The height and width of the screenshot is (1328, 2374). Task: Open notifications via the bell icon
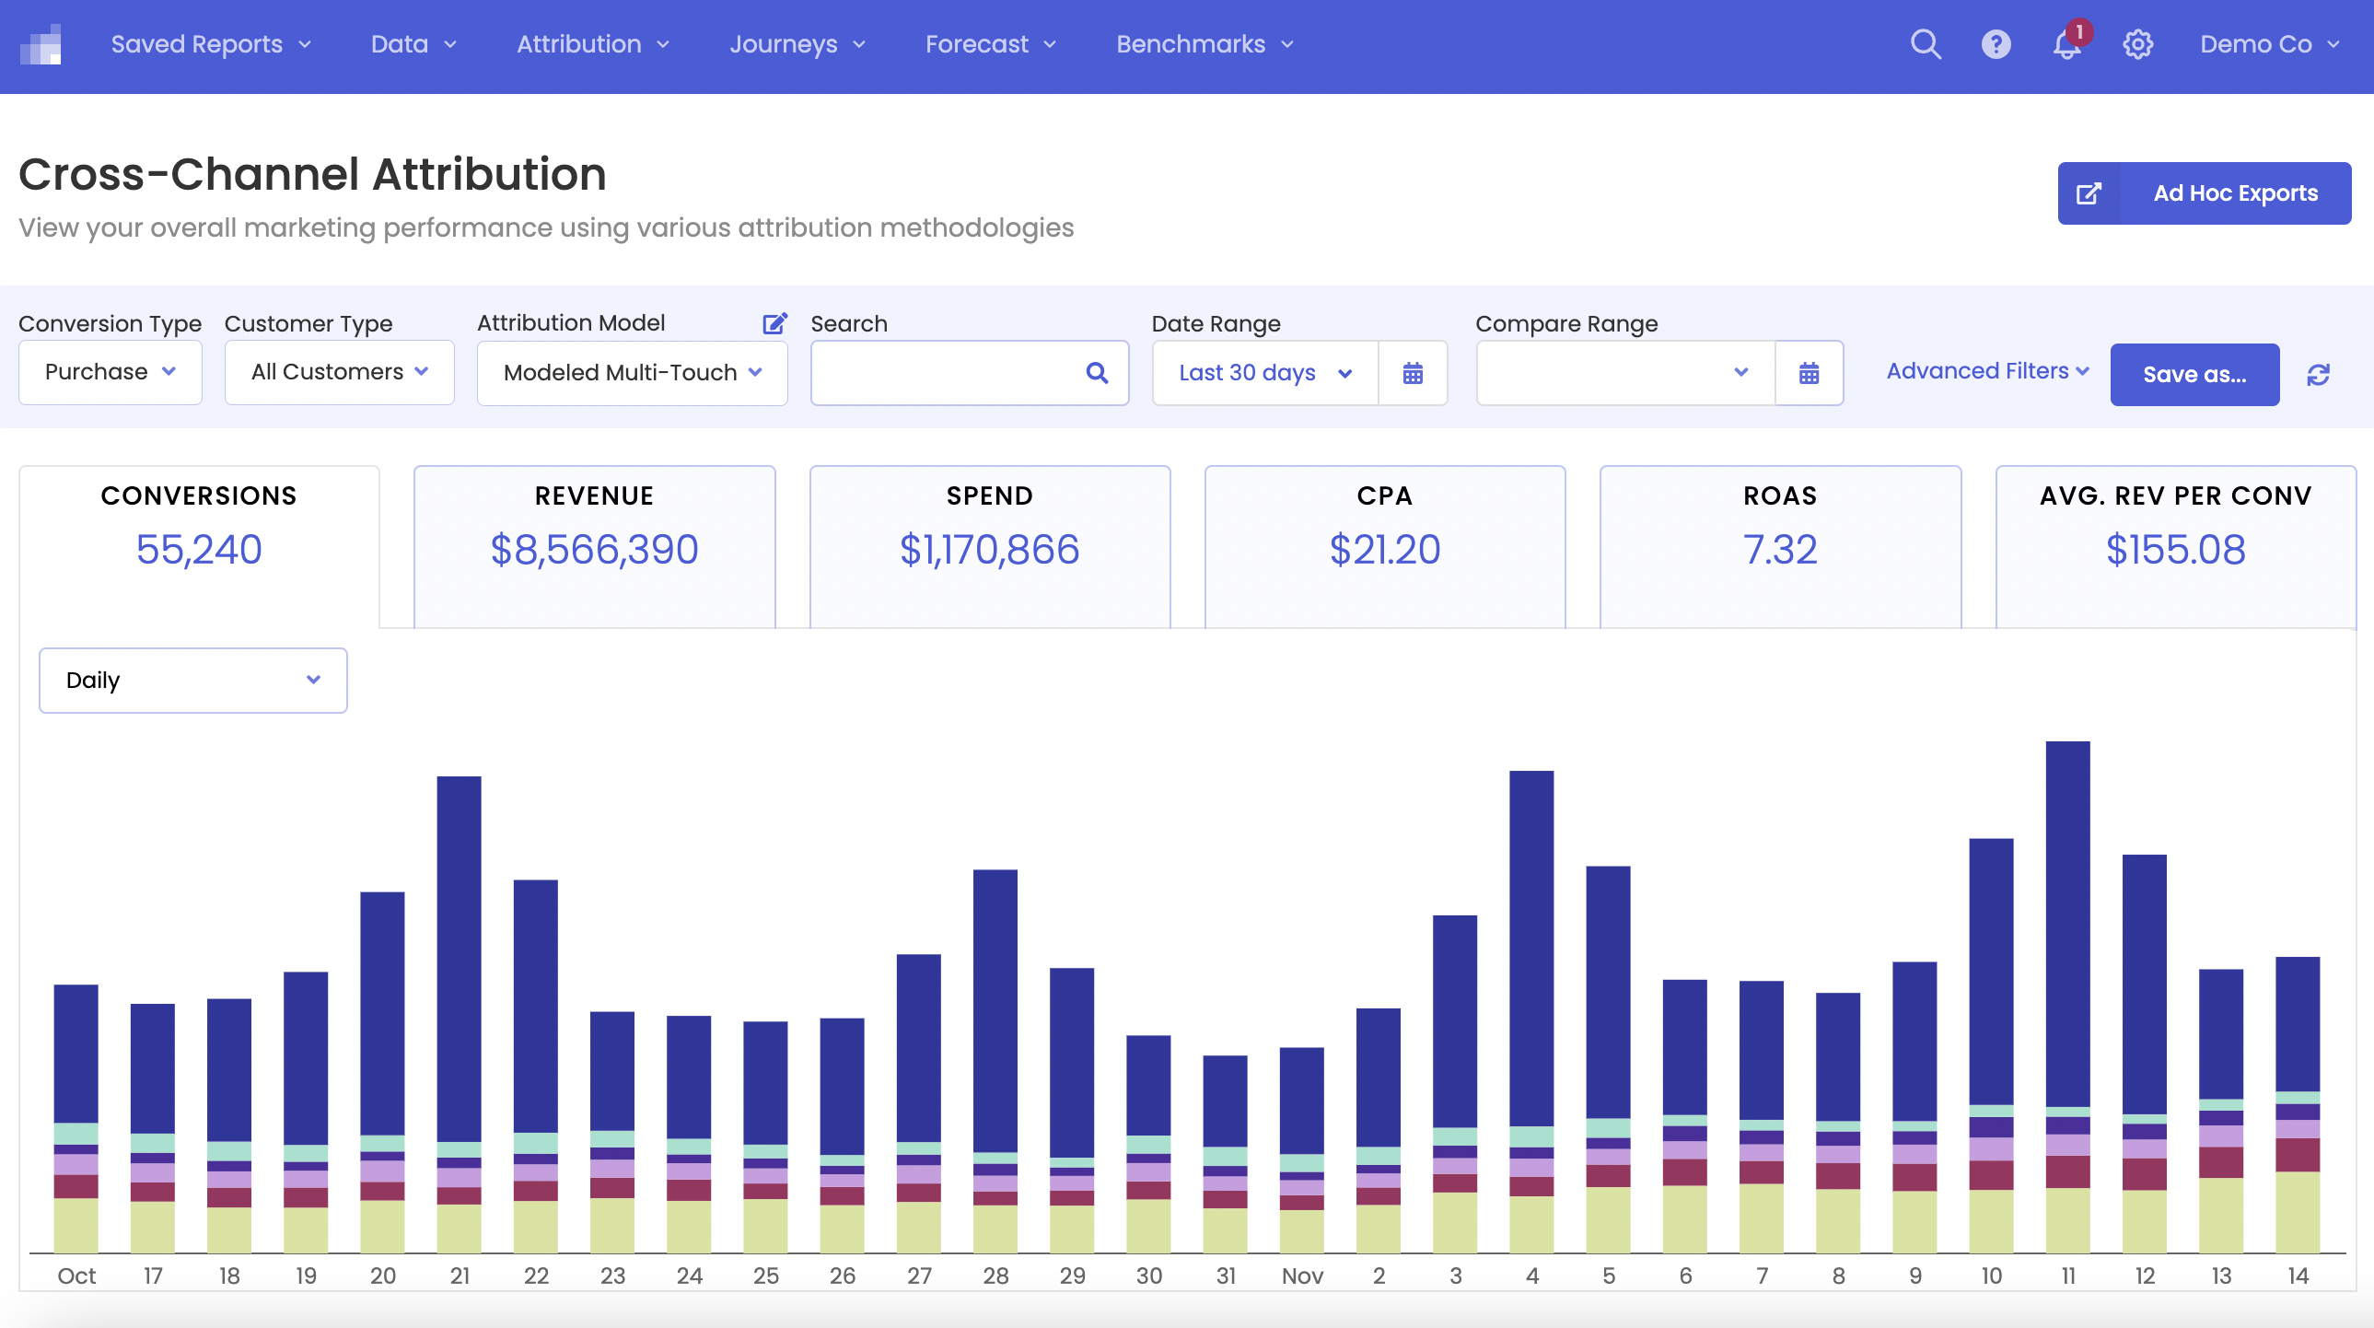click(x=2066, y=45)
